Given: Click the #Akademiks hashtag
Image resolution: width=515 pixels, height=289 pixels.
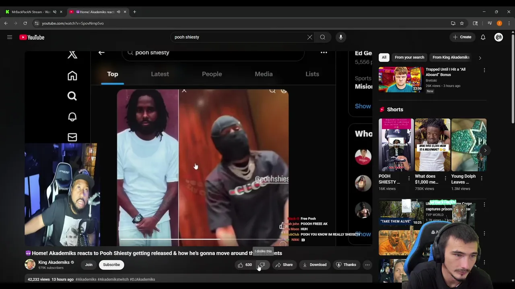Looking at the screenshot, I should click(x=86, y=279).
